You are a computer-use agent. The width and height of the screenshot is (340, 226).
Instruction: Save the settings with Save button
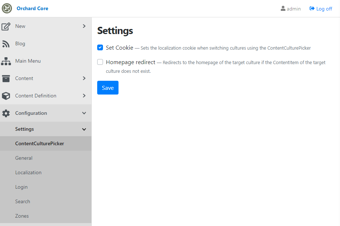pos(108,88)
